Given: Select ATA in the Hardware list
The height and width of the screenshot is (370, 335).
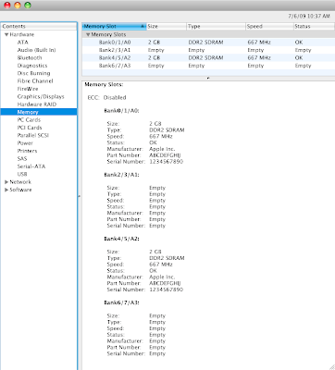Looking at the screenshot, I should (x=22, y=43).
